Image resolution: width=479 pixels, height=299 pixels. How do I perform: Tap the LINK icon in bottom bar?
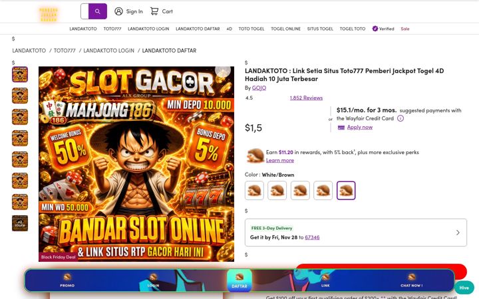[x=325, y=277]
